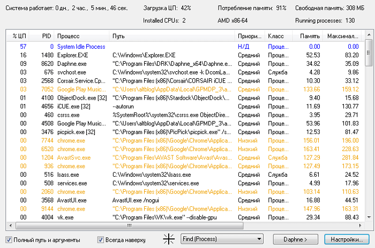Open the Find (Process) dropdown
375x248 pixels.
pos(222,239)
